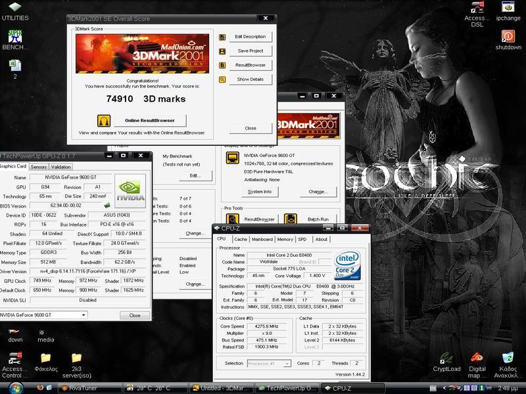526x394 pixels.
Task: Click the Core Speed value 4275.6 MHz
Action: click(266, 326)
